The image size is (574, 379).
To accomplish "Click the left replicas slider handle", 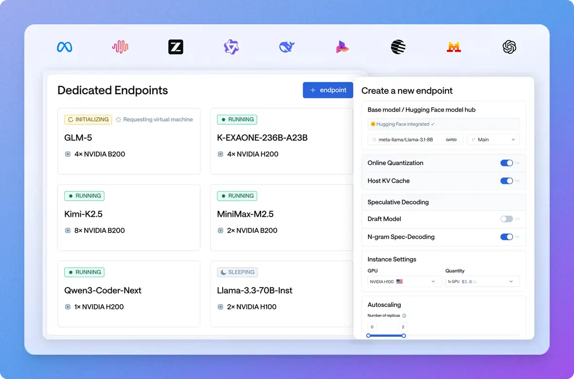I will tap(369, 335).
